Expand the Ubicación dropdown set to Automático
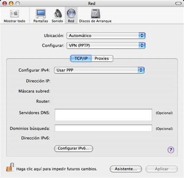Image resolution: width=184 pixels, height=178 pixels. coord(106,36)
